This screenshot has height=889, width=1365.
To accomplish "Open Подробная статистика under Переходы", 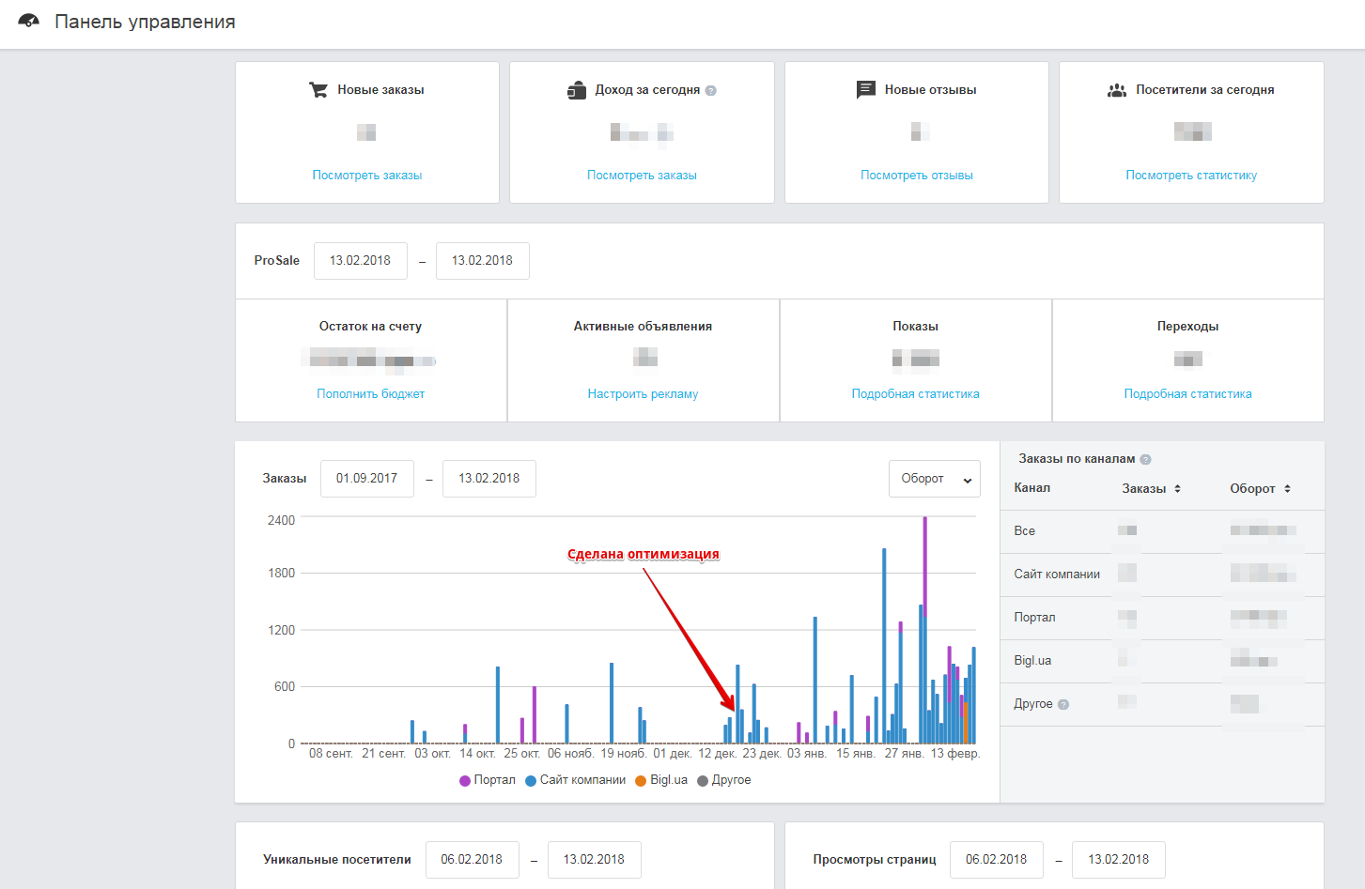I will coord(1188,394).
